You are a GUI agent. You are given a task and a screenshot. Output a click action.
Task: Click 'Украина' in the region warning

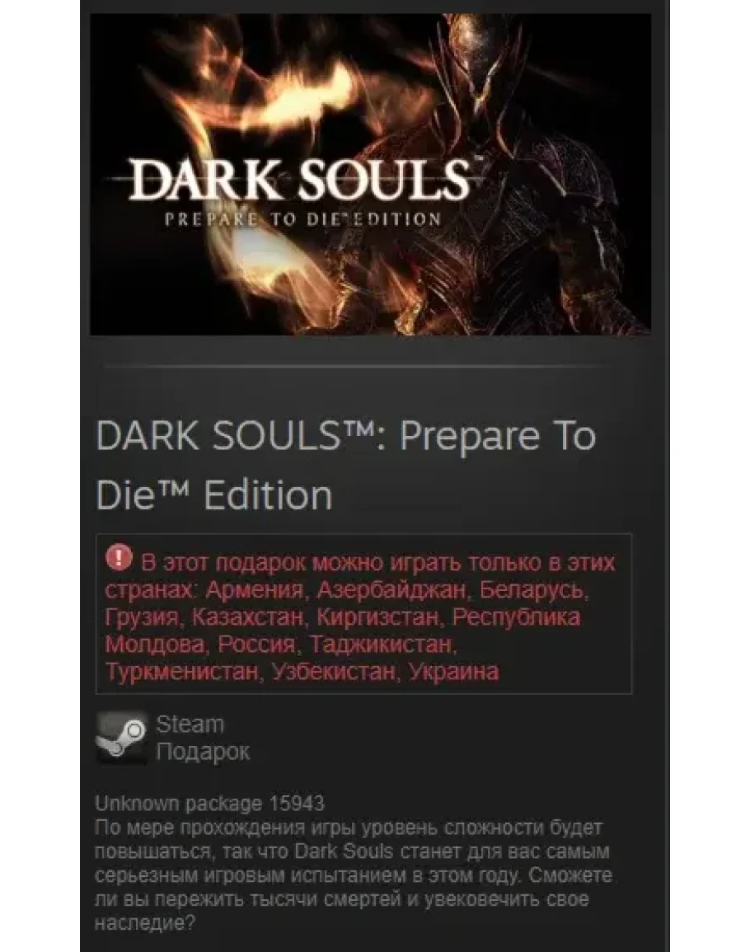pos(453,672)
